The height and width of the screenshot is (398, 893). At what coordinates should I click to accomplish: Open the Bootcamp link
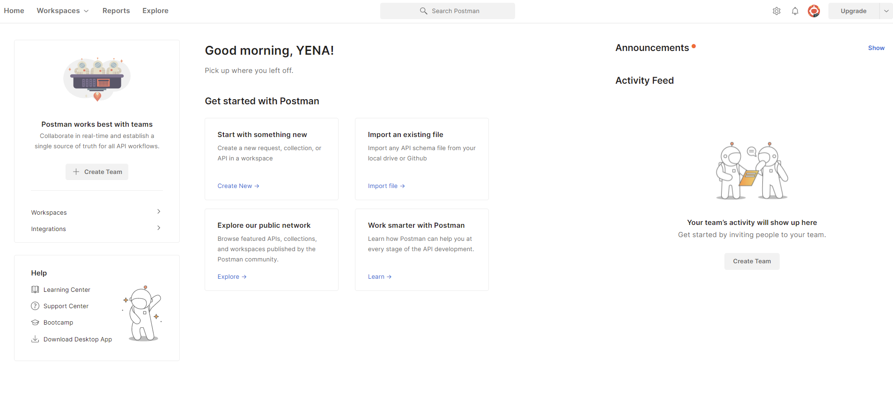click(58, 323)
